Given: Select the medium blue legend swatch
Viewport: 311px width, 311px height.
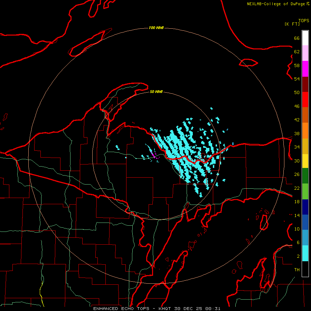Looking at the screenshot, I should coord(305,222).
